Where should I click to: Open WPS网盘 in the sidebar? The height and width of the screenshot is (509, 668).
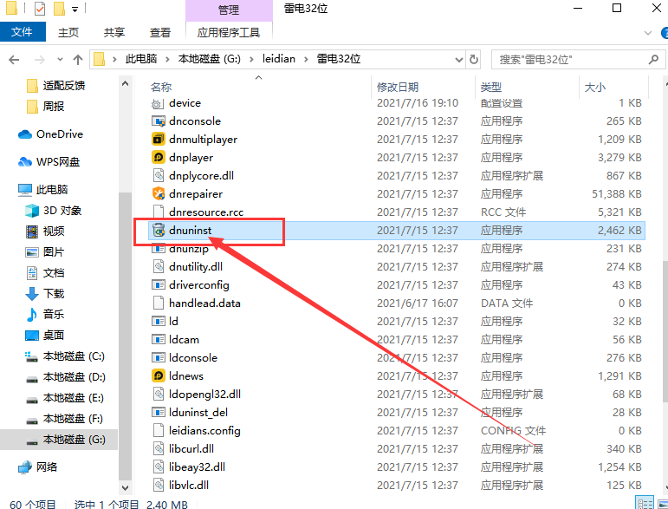(57, 162)
